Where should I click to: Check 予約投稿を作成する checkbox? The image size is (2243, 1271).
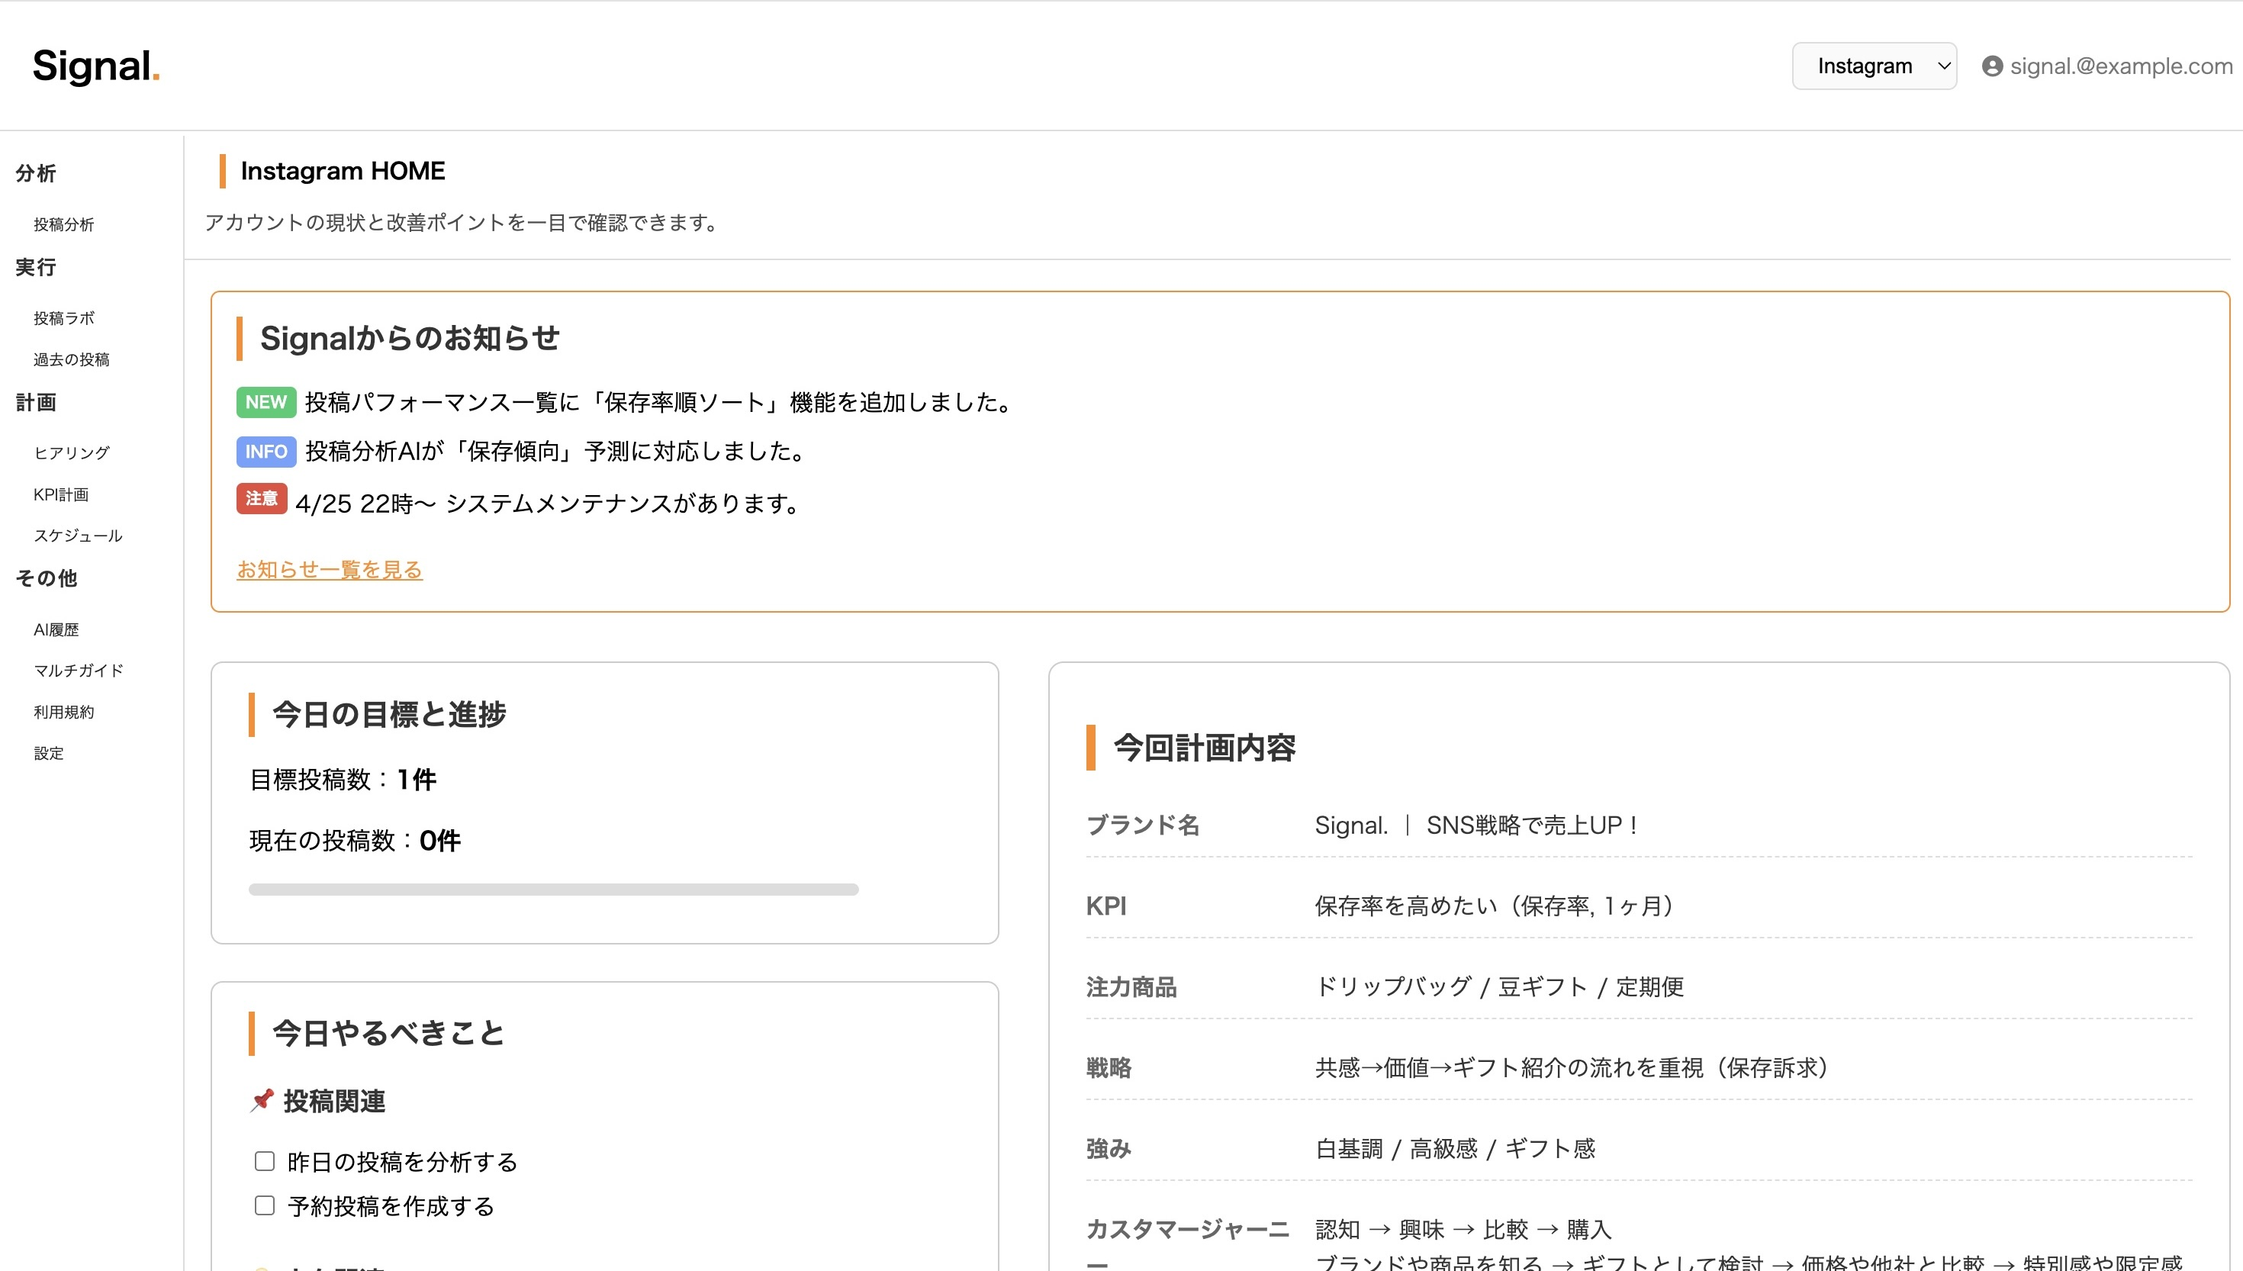click(x=265, y=1205)
